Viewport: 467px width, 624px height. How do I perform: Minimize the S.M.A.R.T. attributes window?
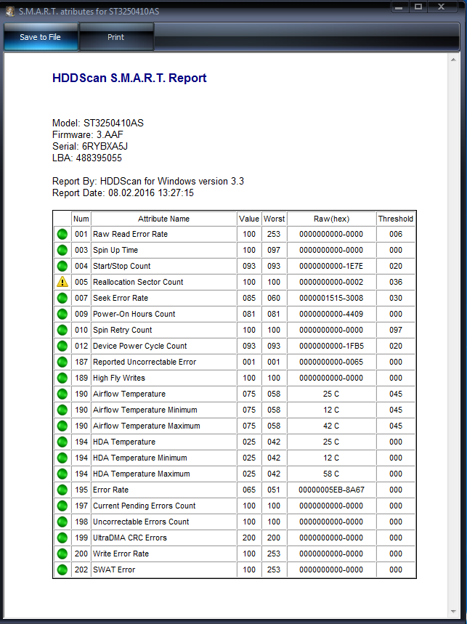pos(399,7)
